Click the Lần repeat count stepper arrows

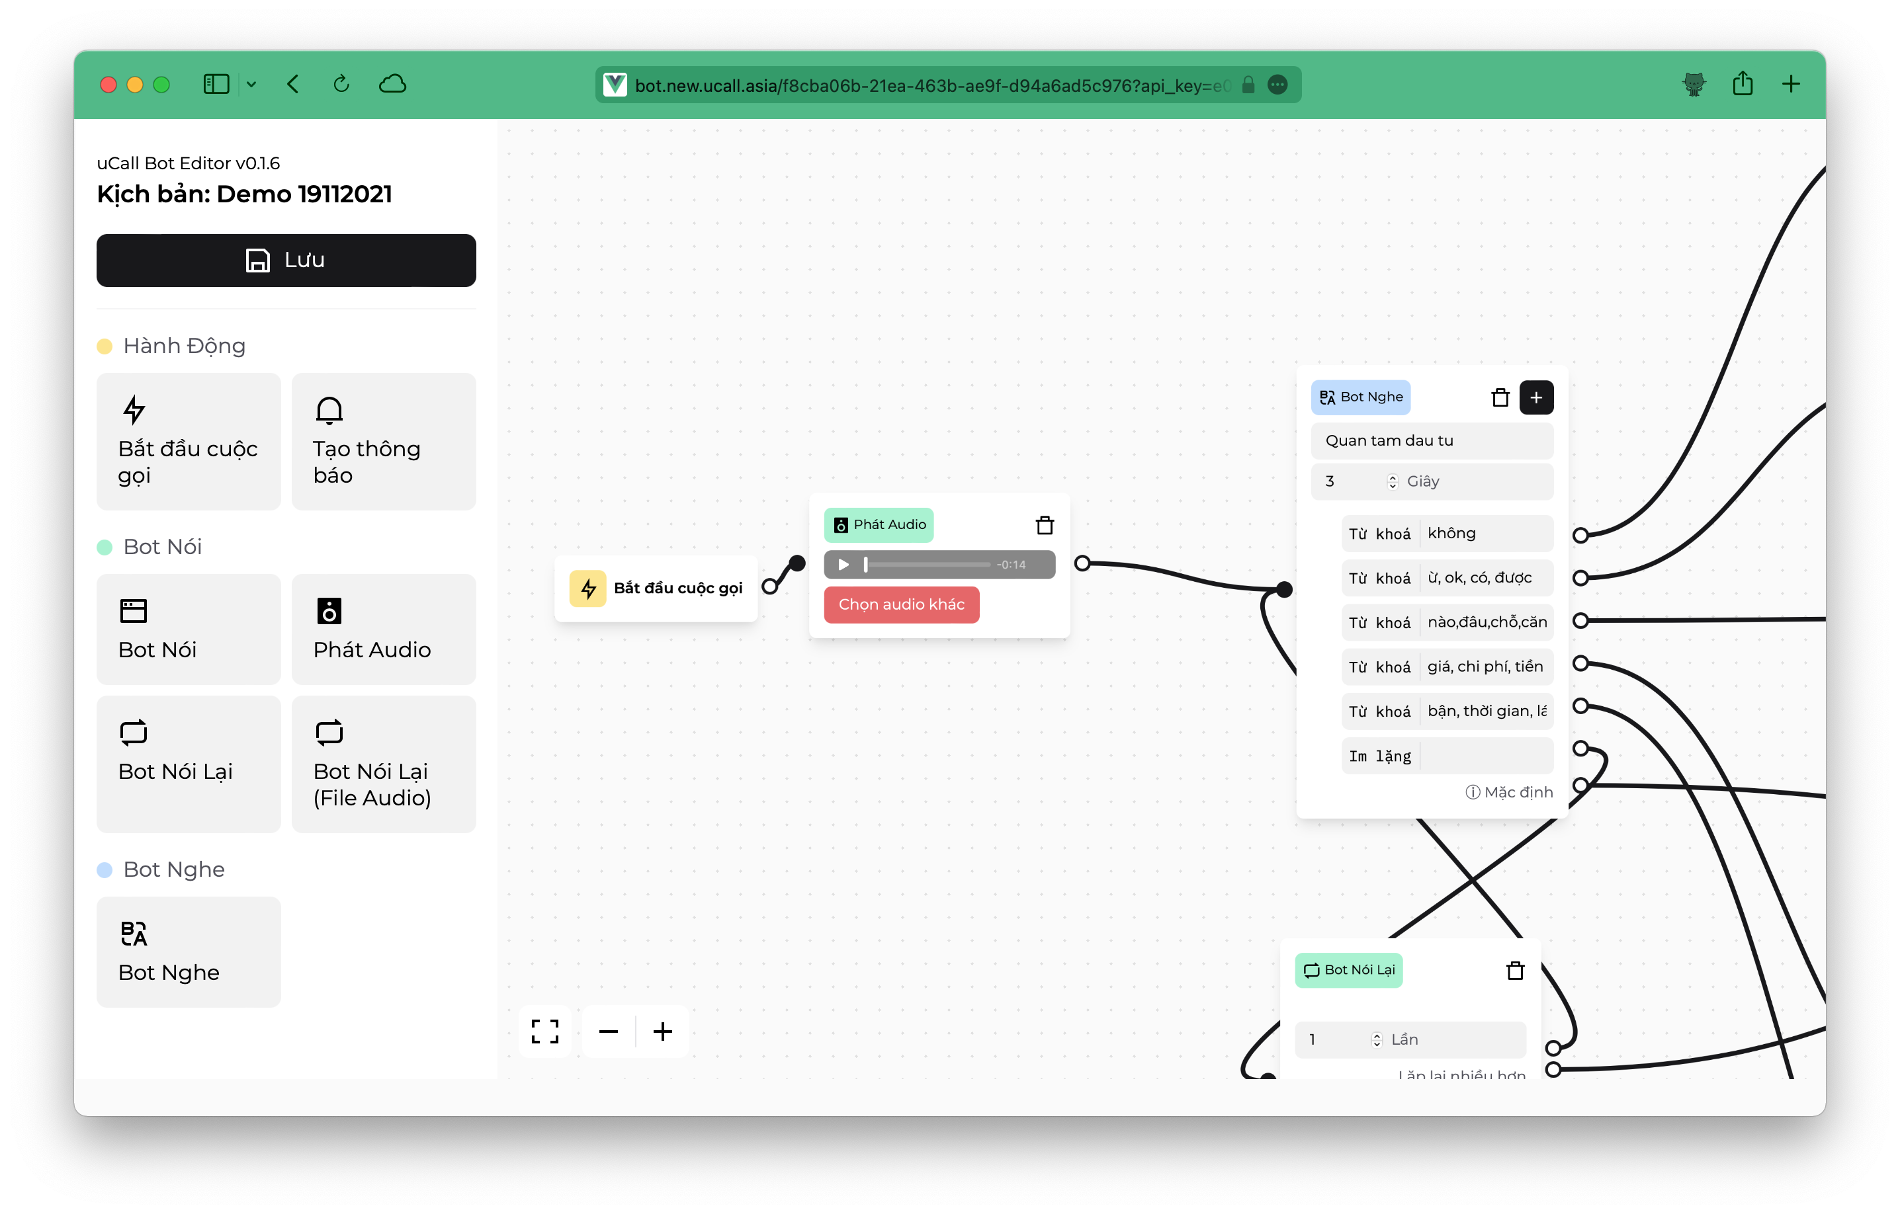pyautogui.click(x=1377, y=1039)
